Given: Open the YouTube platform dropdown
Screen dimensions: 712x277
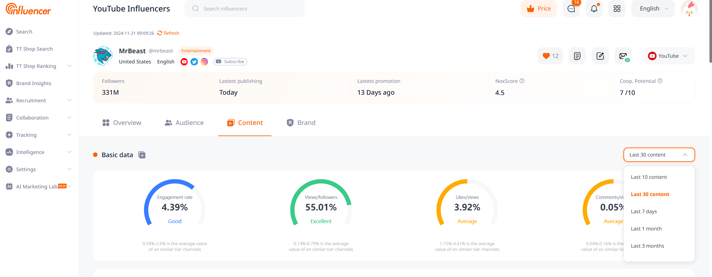Looking at the screenshot, I should (x=669, y=56).
